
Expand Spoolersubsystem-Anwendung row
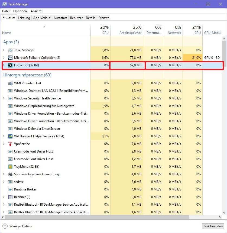4,174
